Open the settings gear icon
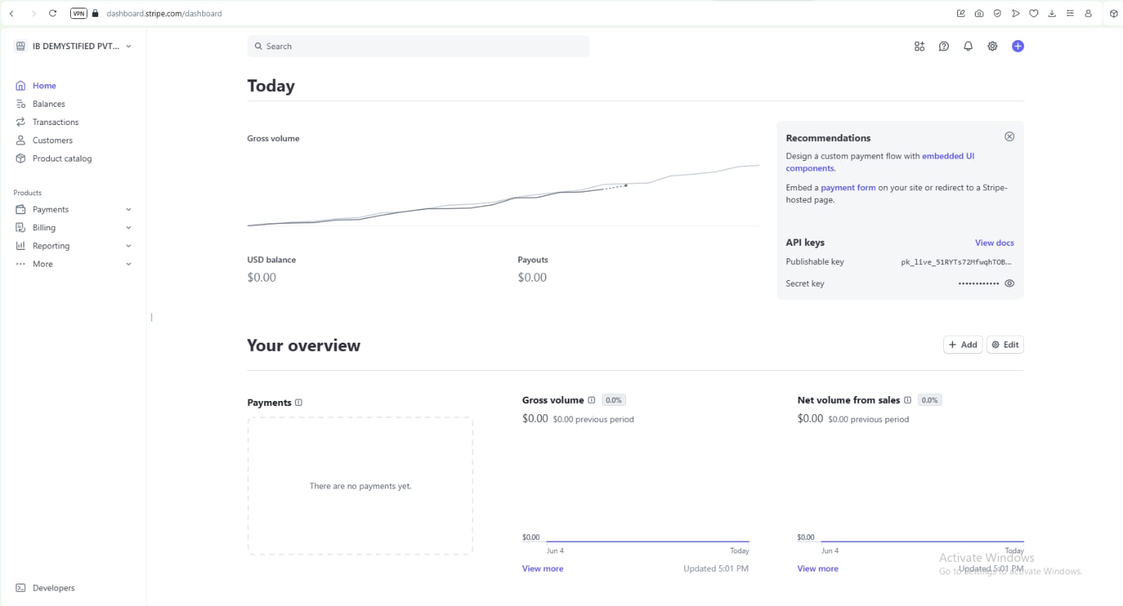This screenshot has width=1123, height=606. coord(992,46)
